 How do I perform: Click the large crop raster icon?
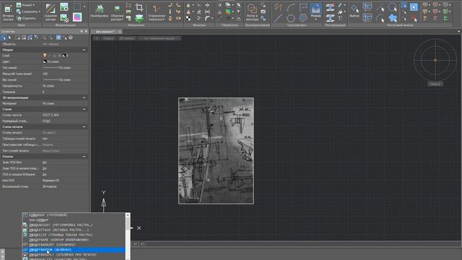(x=139, y=7)
